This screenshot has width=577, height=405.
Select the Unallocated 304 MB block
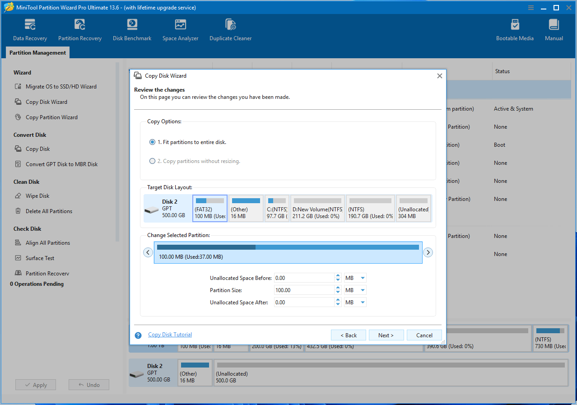[413, 208]
